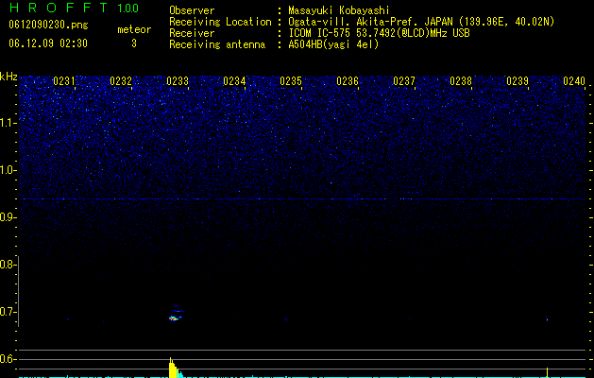
Task: Click the 0232 time marker label
Action: (x=121, y=81)
